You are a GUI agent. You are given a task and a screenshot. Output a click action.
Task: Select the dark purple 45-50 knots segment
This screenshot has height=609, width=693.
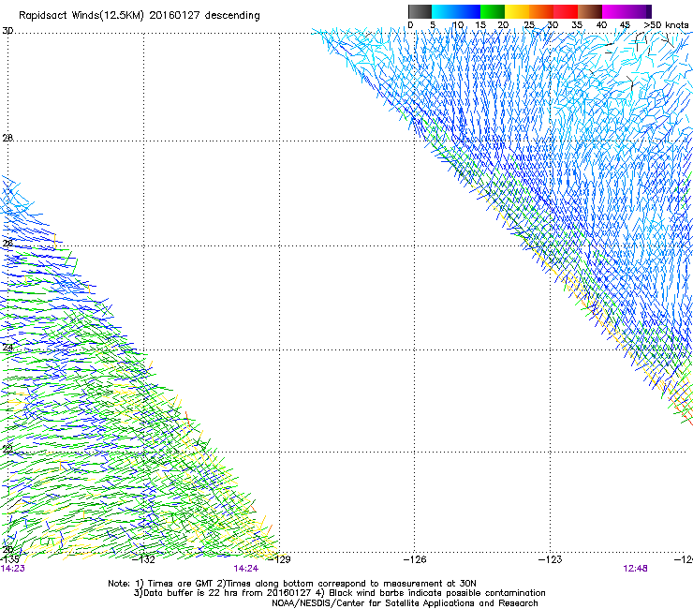[x=639, y=11]
